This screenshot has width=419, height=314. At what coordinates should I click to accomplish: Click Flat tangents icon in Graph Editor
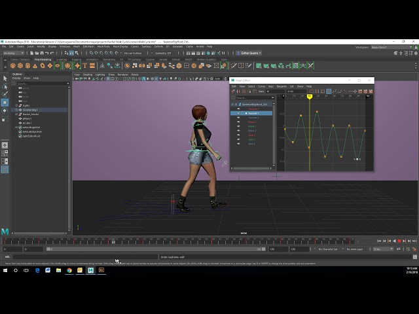click(x=350, y=92)
